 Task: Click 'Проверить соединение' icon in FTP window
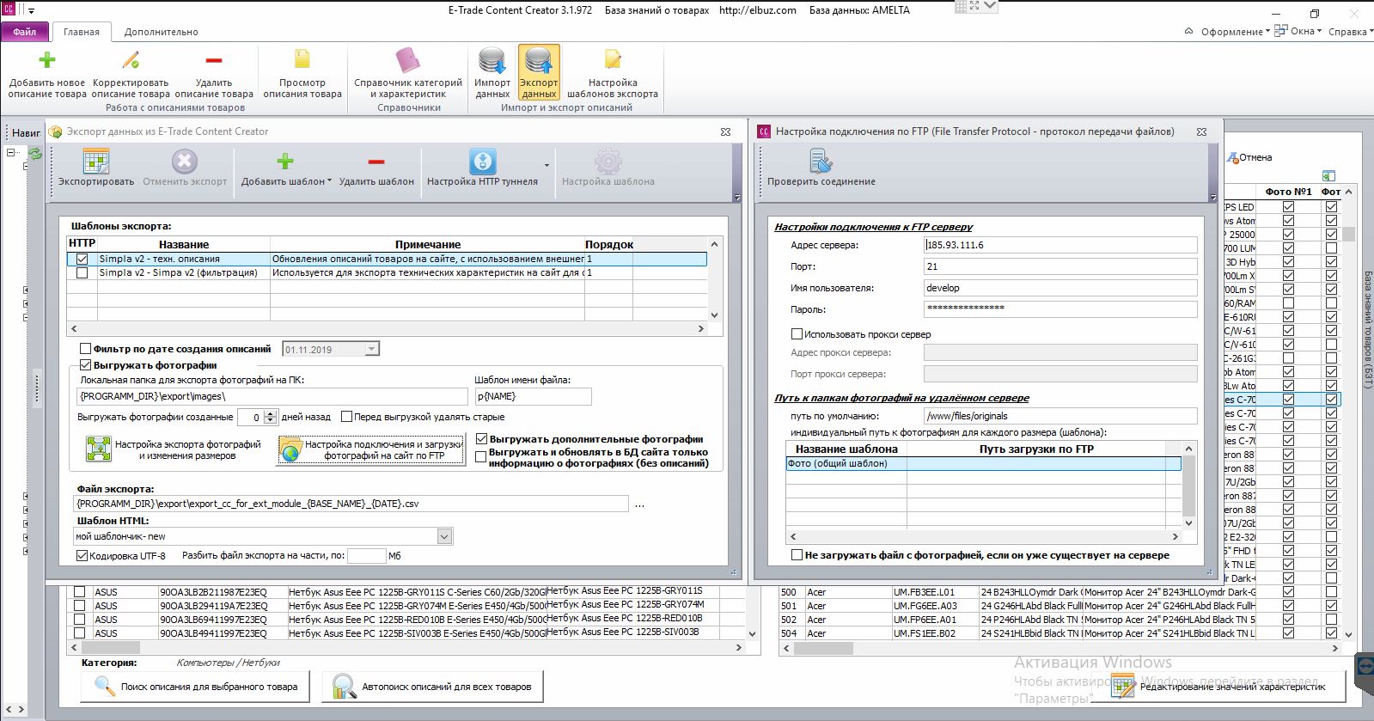(x=821, y=161)
